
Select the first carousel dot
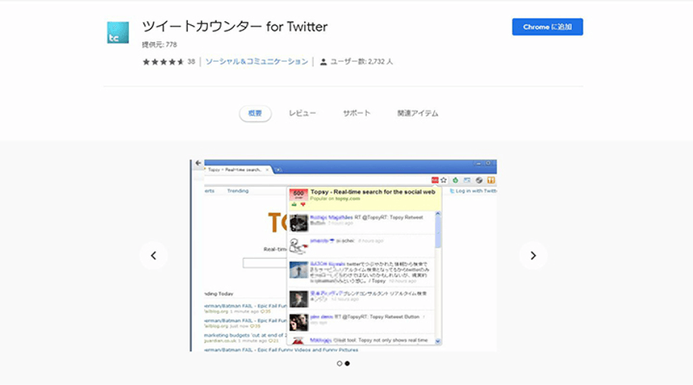point(339,363)
